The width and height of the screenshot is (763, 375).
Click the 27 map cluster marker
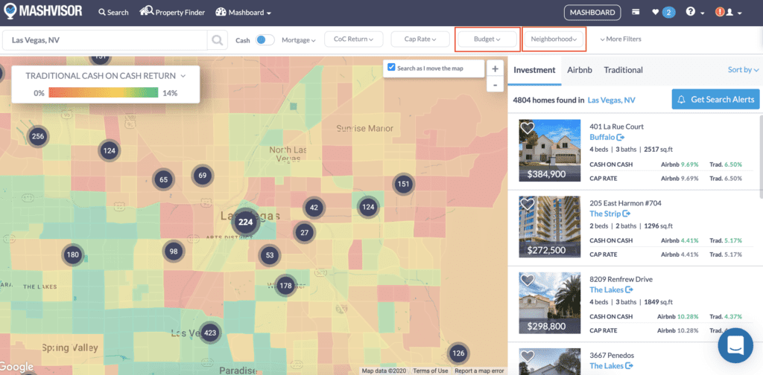point(305,233)
